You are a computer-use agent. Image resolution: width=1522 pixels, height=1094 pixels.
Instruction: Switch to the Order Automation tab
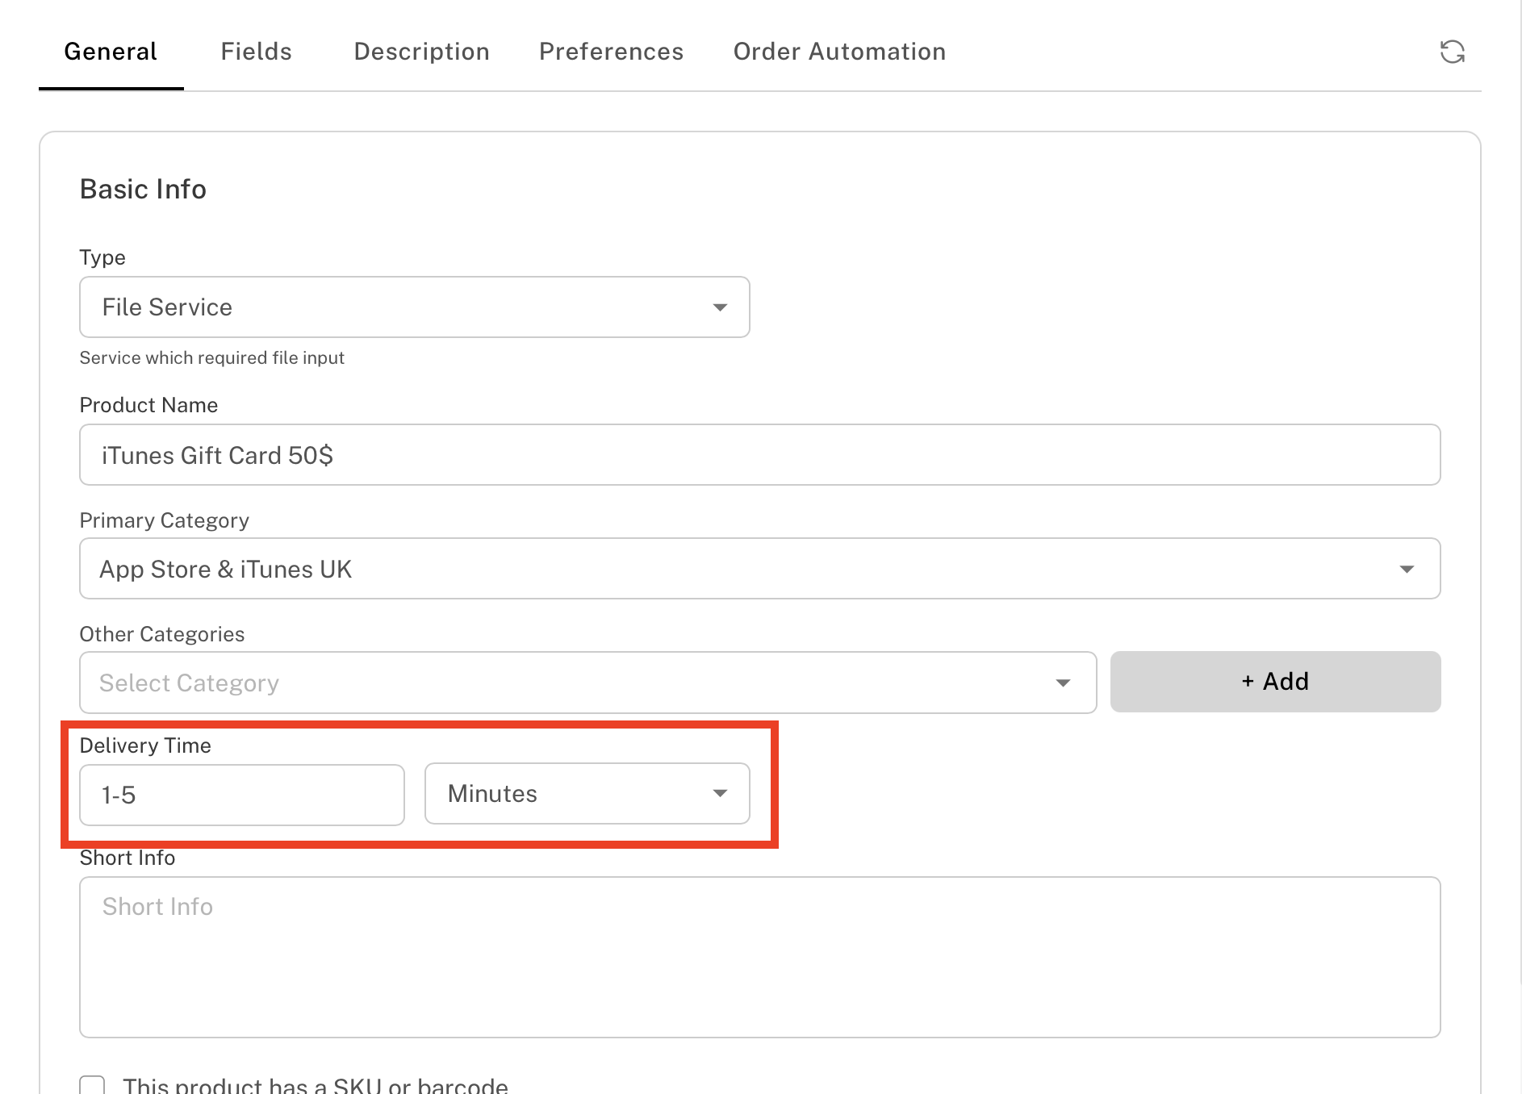[839, 52]
